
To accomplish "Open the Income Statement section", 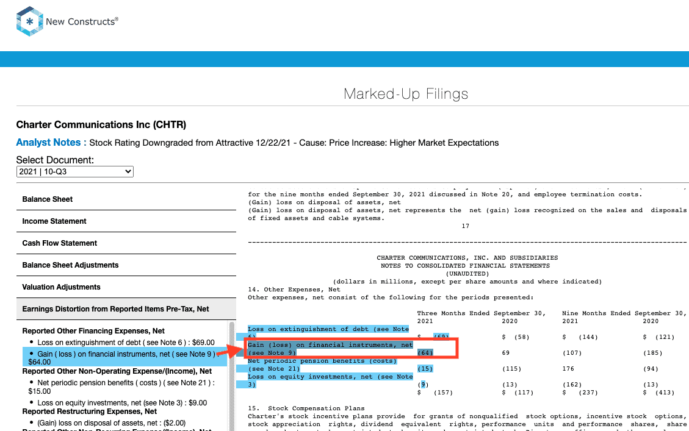I will [x=126, y=221].
